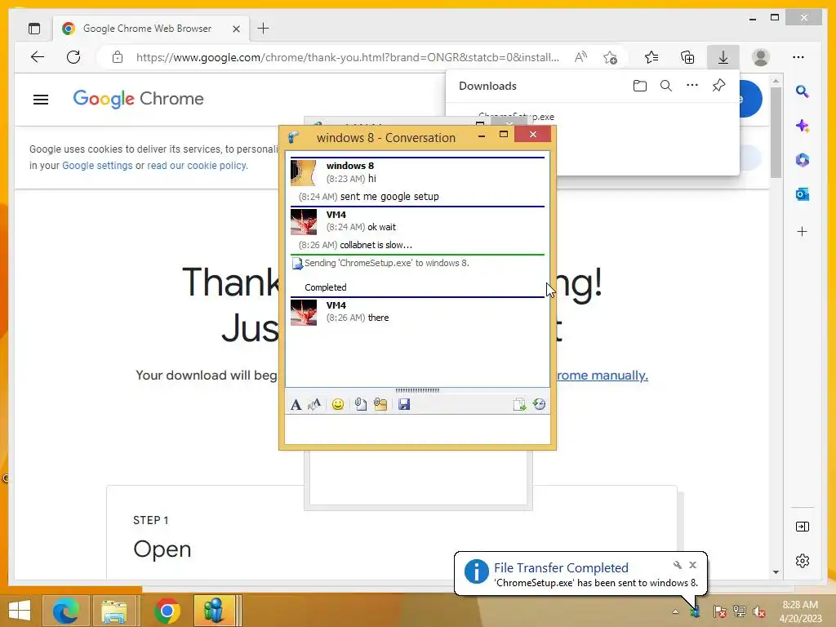Image resolution: width=836 pixels, height=627 pixels.
Task: Open the Copilot sparkle icon in sidebar
Action: coord(802,126)
